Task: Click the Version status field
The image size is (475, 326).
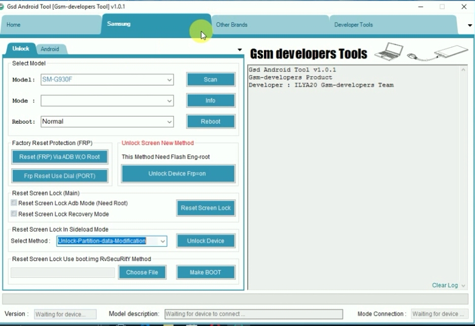Action: [x=65, y=314]
